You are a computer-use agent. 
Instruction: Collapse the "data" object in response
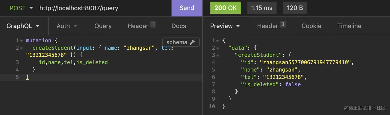[218, 48]
